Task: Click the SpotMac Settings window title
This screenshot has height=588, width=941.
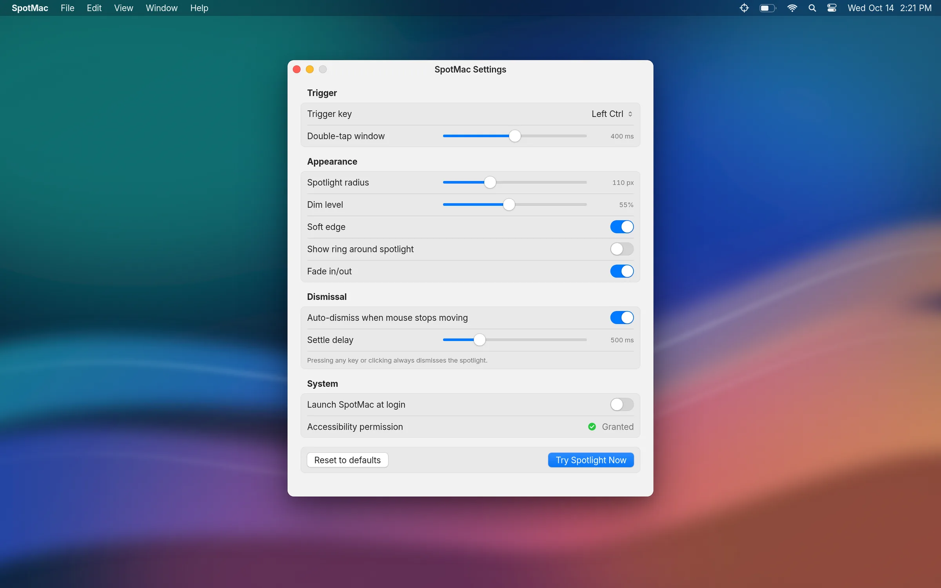Action: pos(470,69)
